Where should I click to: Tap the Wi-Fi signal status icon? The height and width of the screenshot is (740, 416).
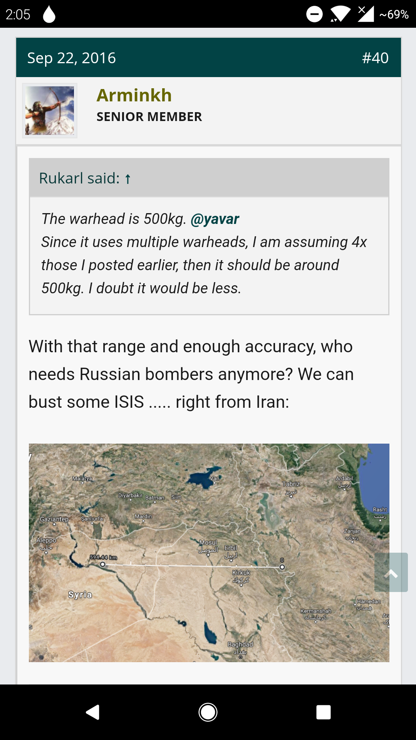click(340, 14)
